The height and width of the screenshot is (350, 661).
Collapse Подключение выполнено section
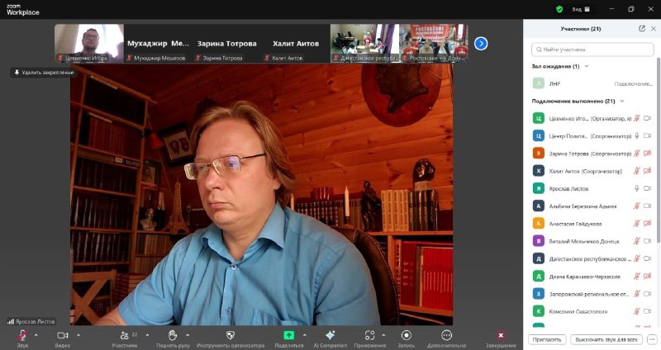tap(622, 101)
